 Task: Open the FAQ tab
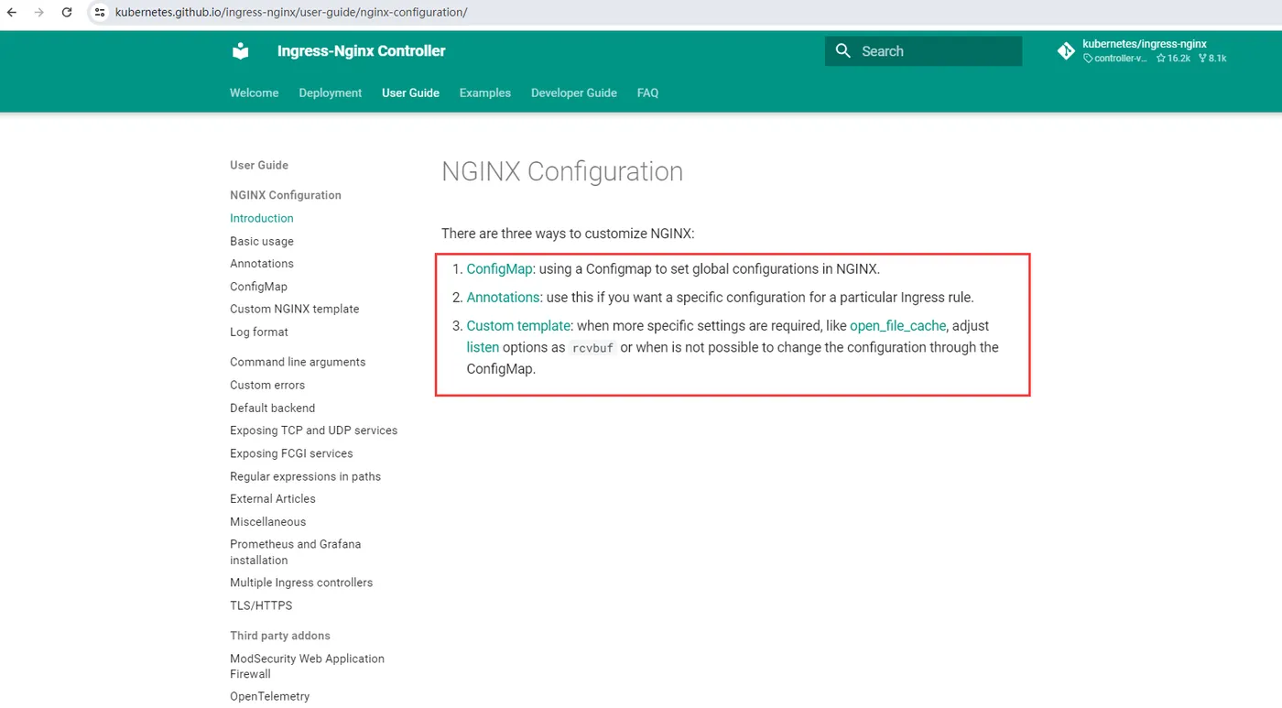(x=647, y=93)
